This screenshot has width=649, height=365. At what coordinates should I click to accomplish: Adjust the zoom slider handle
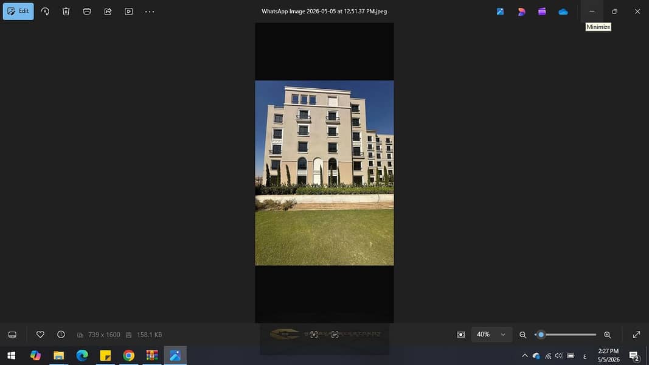[x=541, y=335]
